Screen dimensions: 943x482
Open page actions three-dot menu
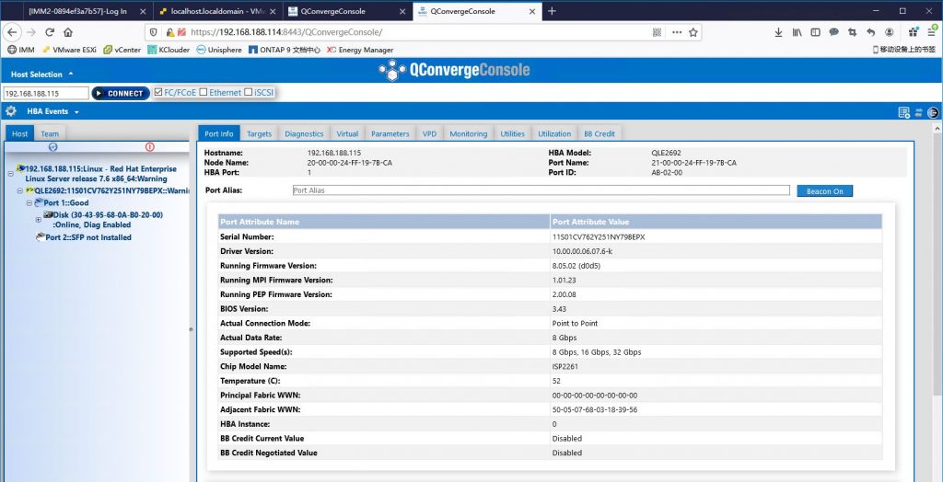(x=677, y=32)
